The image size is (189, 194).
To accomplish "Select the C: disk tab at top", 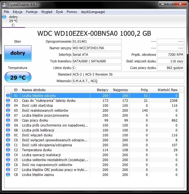I will [x=13, y=21].
